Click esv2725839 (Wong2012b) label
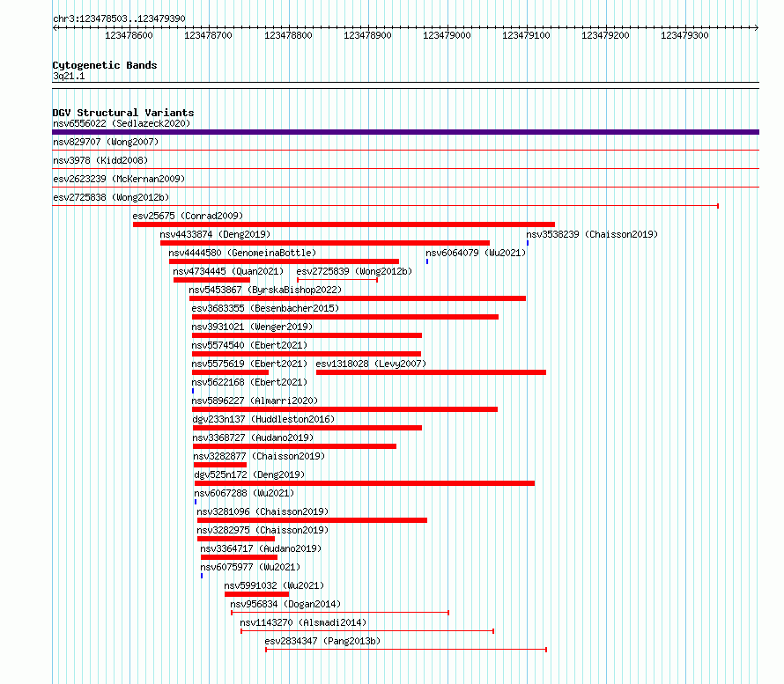784x684 pixels. tap(354, 271)
